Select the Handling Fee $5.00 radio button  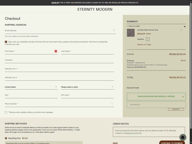coord(6,138)
